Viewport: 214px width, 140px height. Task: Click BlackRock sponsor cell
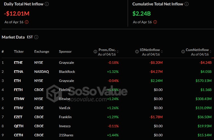67,72
